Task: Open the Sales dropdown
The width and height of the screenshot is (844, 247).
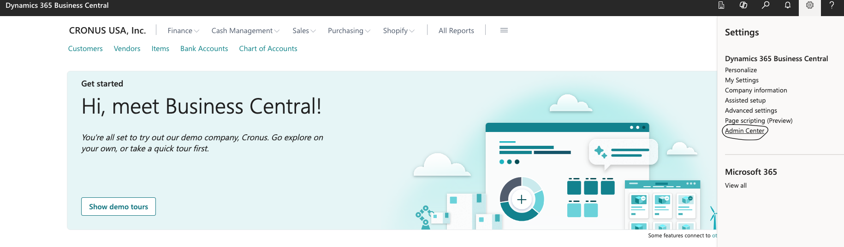Action: (304, 31)
